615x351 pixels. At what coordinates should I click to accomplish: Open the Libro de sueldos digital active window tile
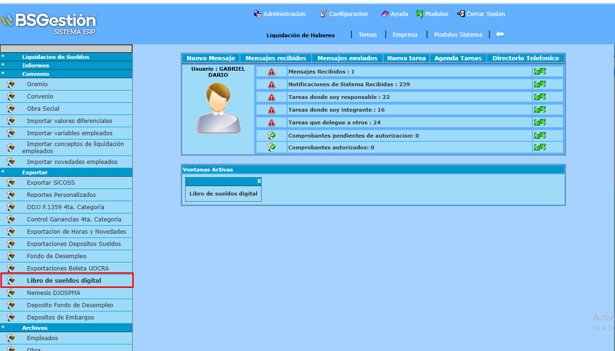tap(223, 194)
